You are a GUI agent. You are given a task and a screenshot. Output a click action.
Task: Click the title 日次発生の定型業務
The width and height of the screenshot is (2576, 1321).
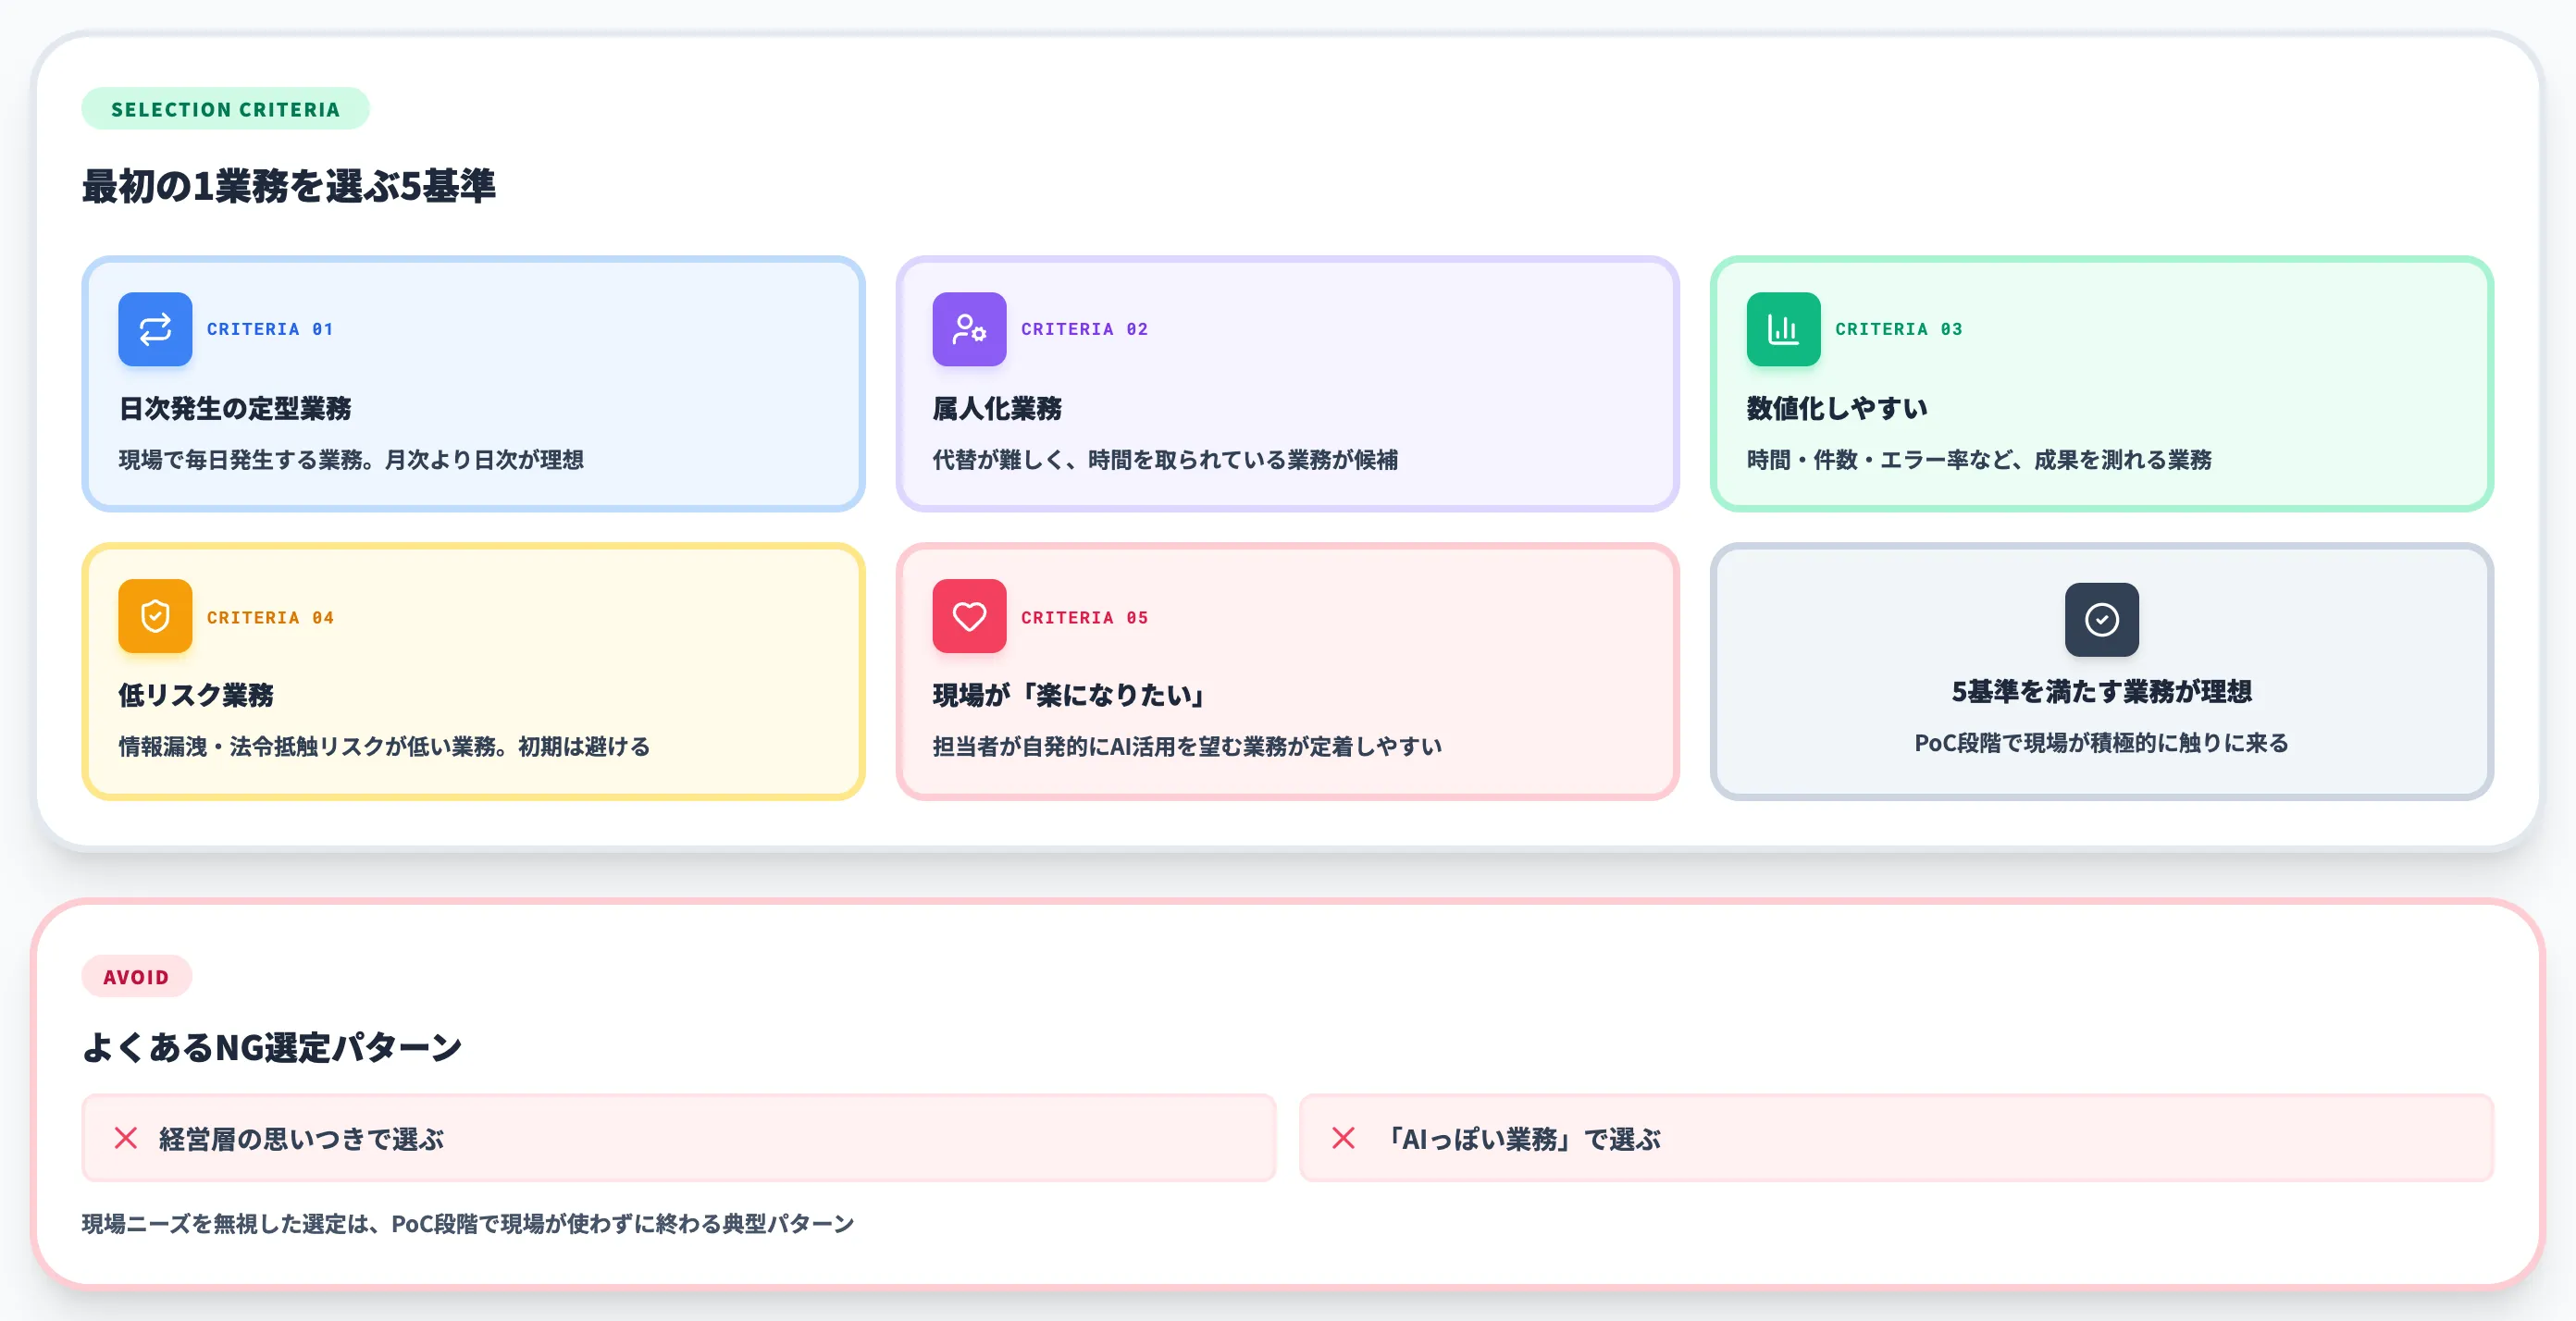[x=235, y=408]
